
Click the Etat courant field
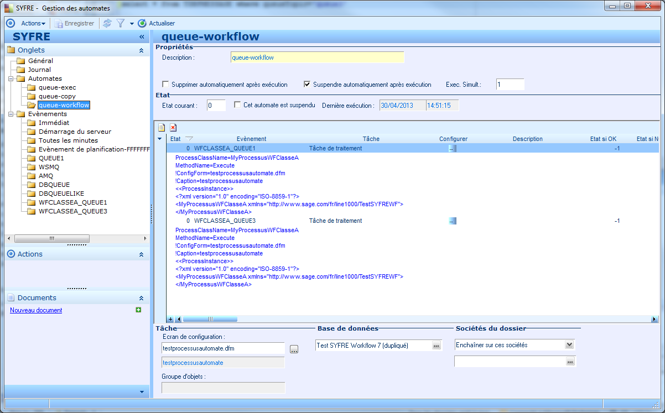[x=216, y=105]
